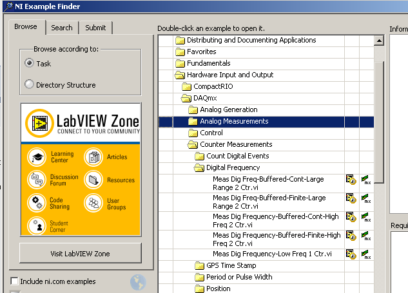Viewport: 408px width, 293px height.
Task: Select Meas Dig Freq-Buffered-Finite-Large Range 2 Ctr.vi
Action: point(269,202)
